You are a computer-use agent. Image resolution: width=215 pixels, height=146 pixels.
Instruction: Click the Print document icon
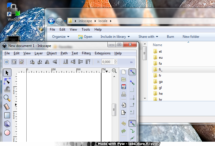point(124,94)
